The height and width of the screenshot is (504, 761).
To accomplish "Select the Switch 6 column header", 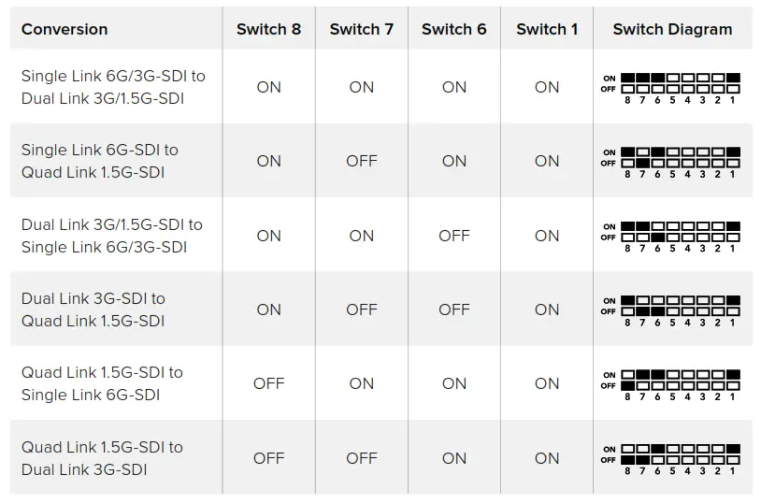I will point(453,29).
